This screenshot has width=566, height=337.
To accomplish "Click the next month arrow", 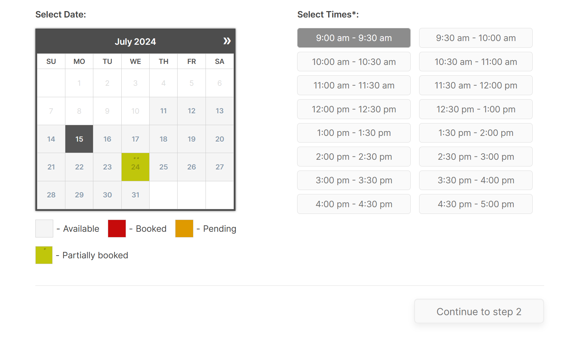I will pyautogui.click(x=227, y=41).
